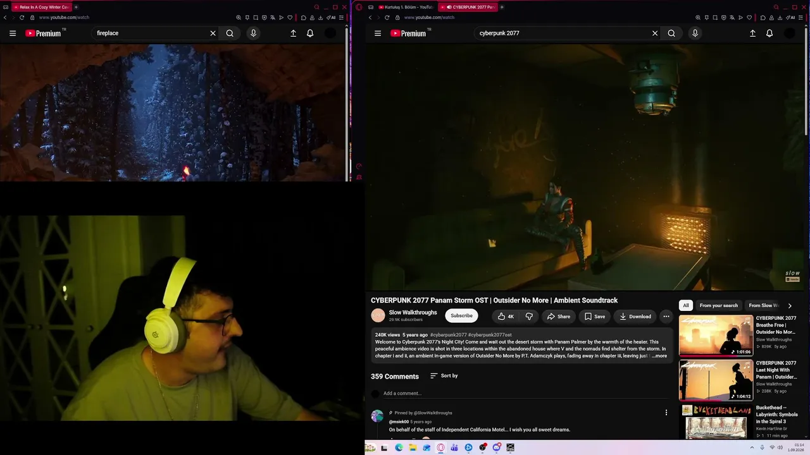The image size is (810, 455).
Task: Share the Cyberpunk Panam Storm video
Action: pos(559,317)
